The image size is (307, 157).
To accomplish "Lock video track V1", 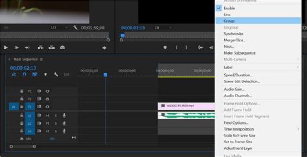I will coord(22,107).
